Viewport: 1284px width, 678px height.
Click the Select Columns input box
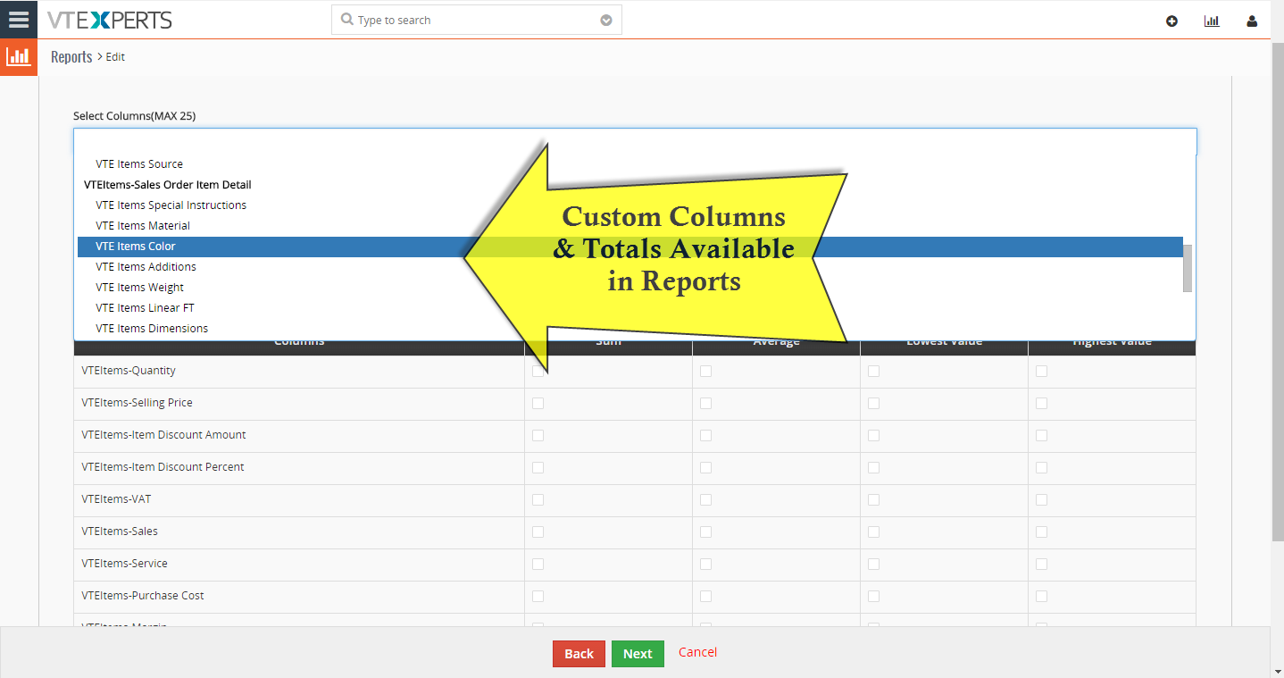click(635, 141)
